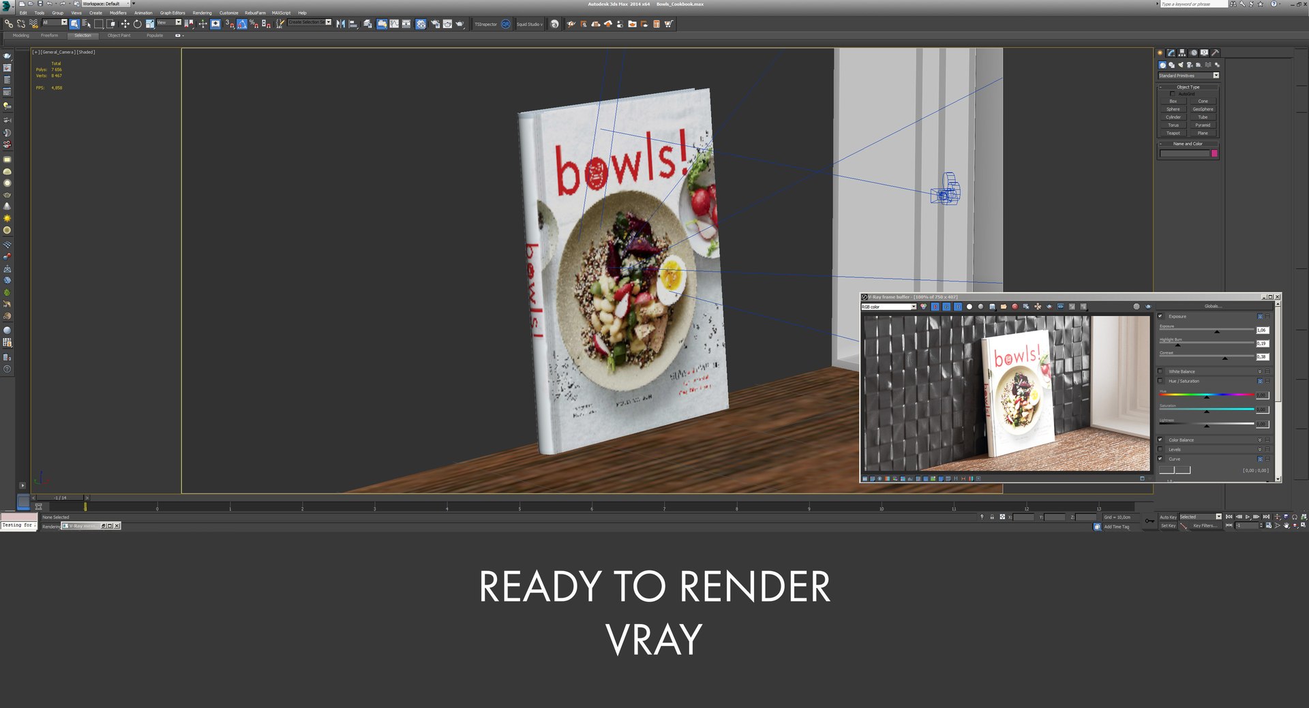
Task: Click the Box primitive button
Action: pos(1173,101)
